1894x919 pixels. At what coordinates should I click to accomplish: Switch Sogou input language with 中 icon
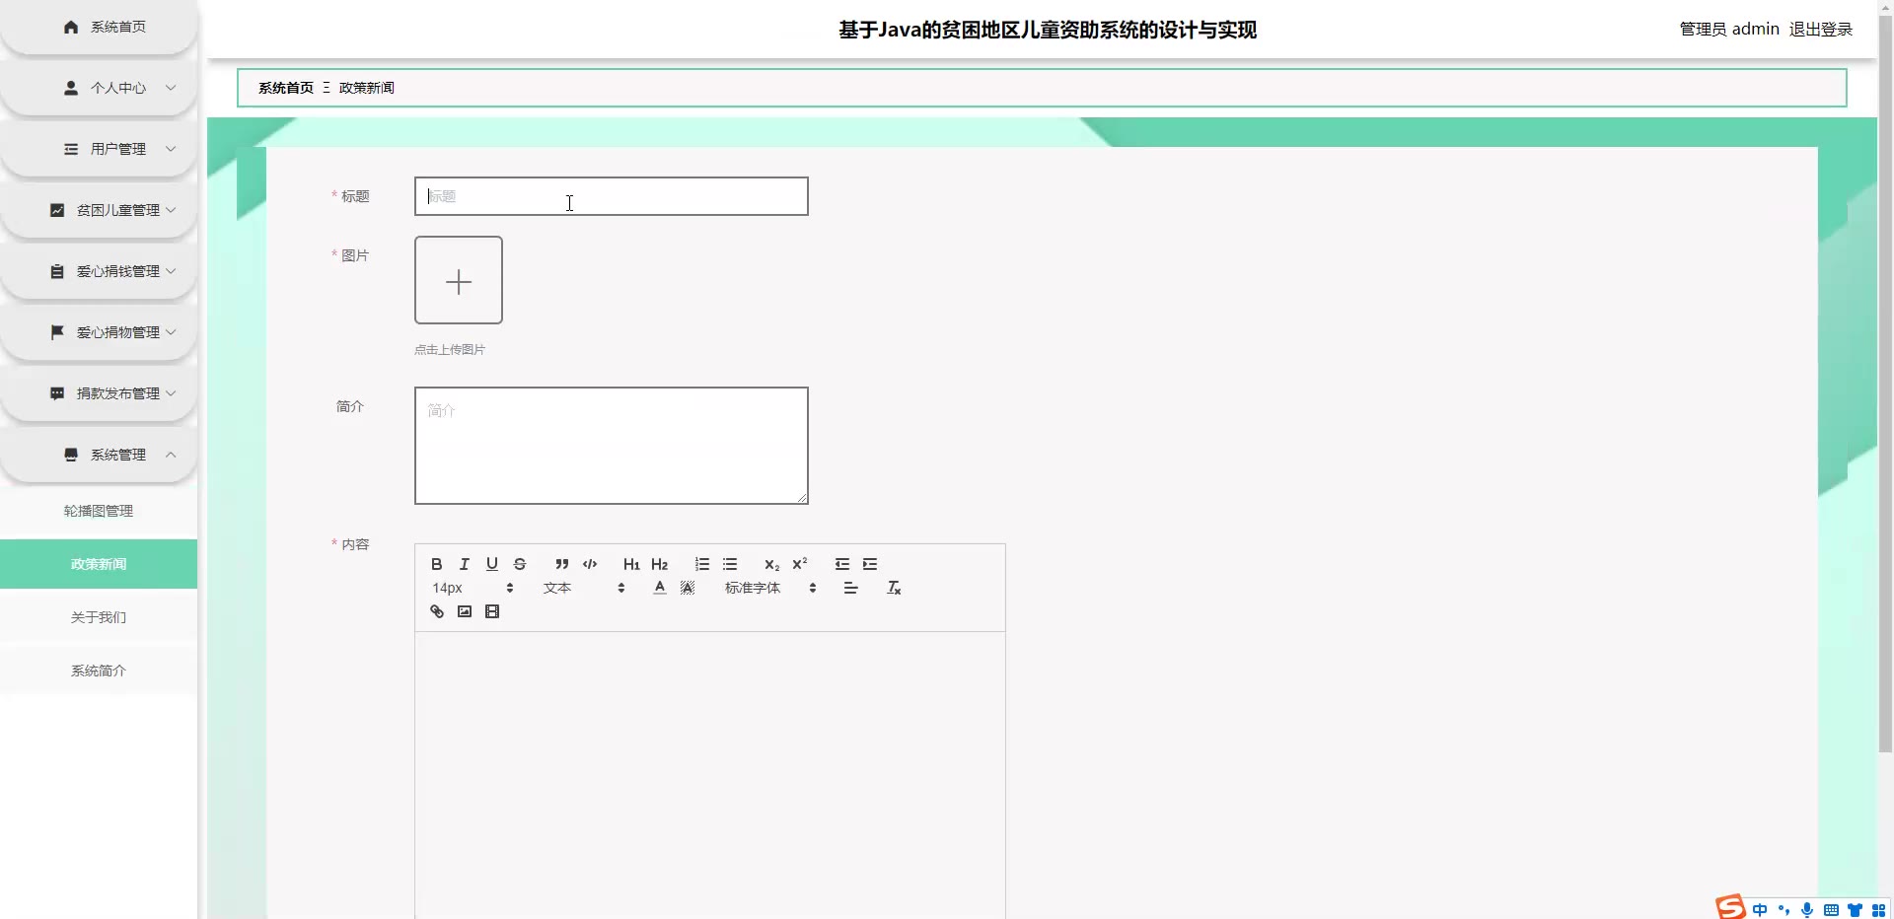pyautogui.click(x=1760, y=910)
